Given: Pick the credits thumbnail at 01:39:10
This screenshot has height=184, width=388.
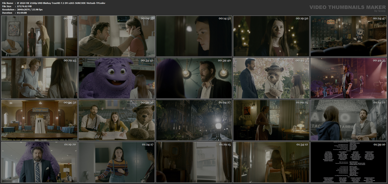Looking at the screenshot, I should [349, 163].
